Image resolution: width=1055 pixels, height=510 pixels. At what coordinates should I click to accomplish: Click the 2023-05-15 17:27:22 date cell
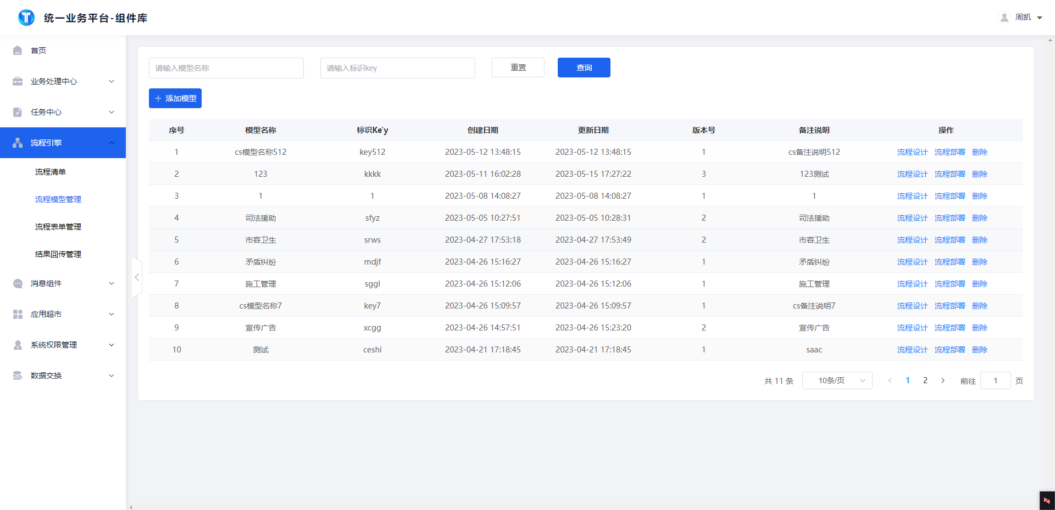[593, 174]
